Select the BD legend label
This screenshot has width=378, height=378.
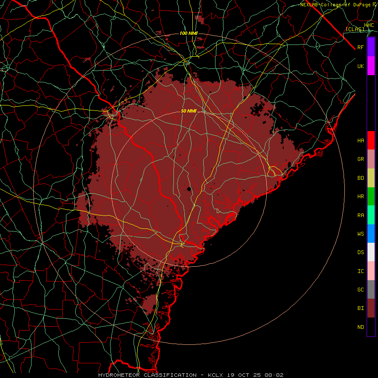(x=361, y=178)
